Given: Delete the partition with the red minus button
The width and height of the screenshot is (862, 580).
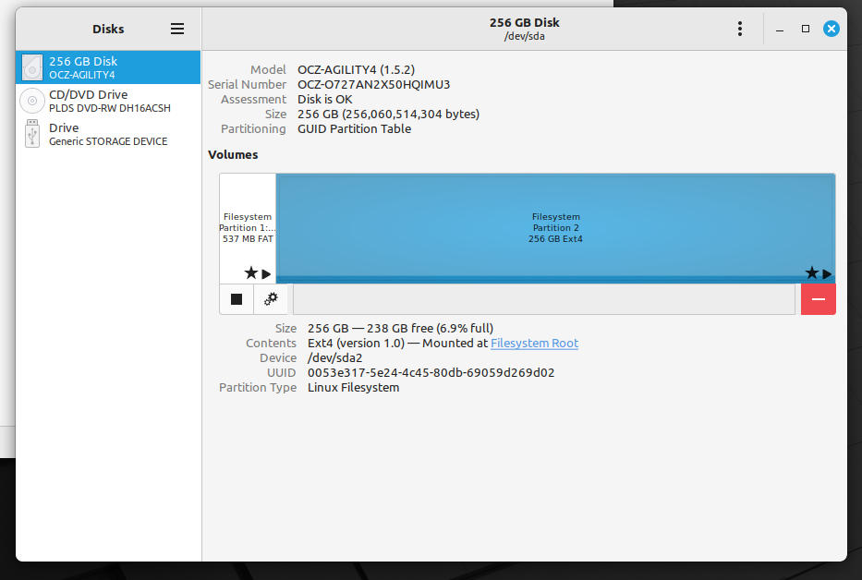Looking at the screenshot, I should [818, 298].
